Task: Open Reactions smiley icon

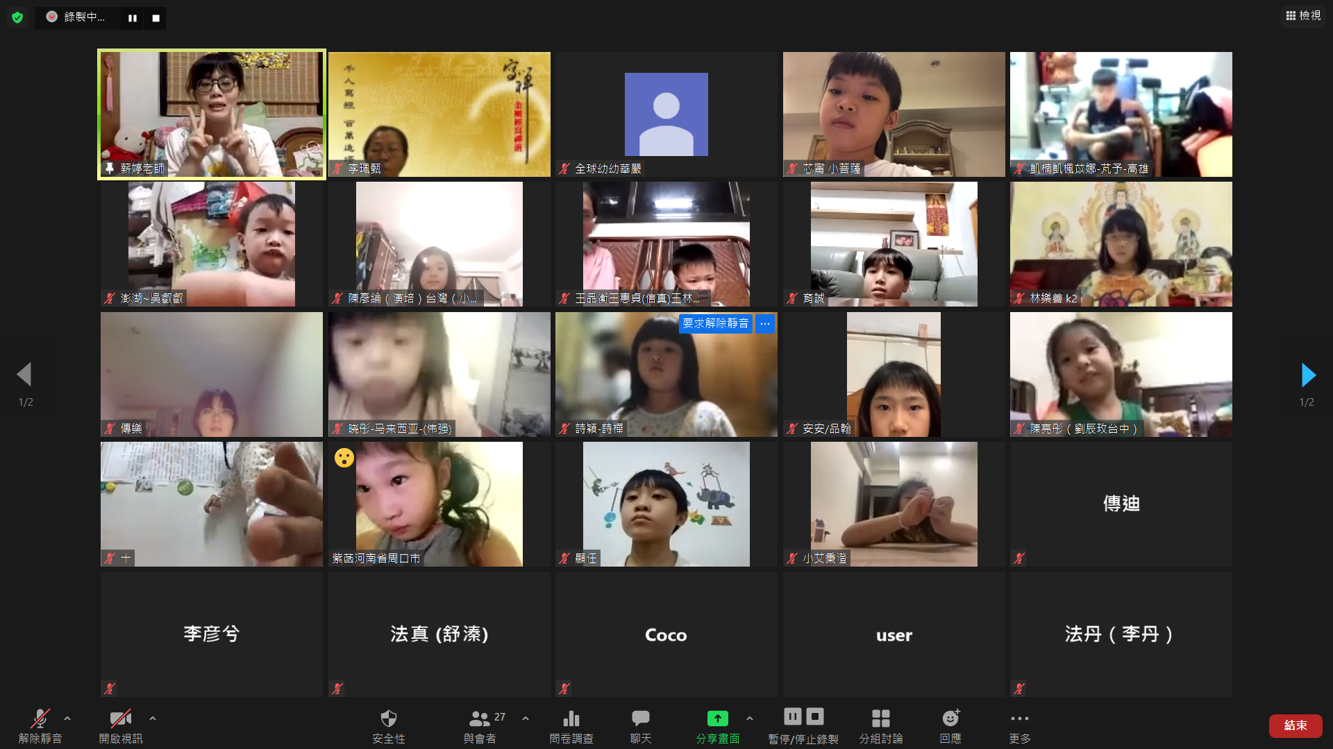Action: click(950, 718)
